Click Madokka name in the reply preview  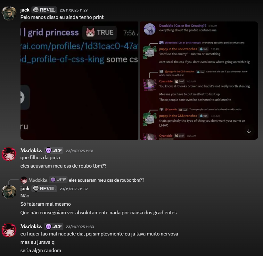click(x=38, y=180)
